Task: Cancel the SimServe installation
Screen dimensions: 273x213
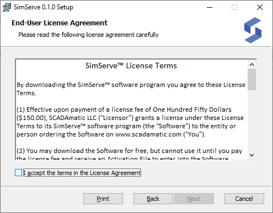Action: 244,199
